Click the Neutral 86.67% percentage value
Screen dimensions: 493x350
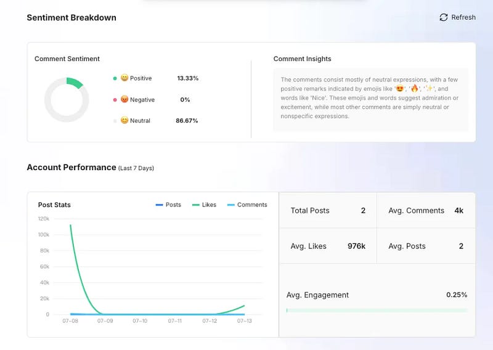(187, 120)
